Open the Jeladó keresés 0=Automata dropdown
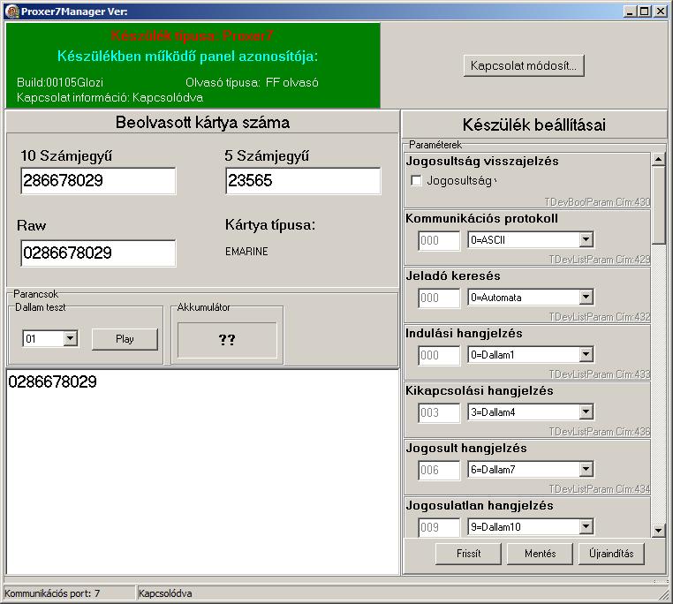 (586, 297)
